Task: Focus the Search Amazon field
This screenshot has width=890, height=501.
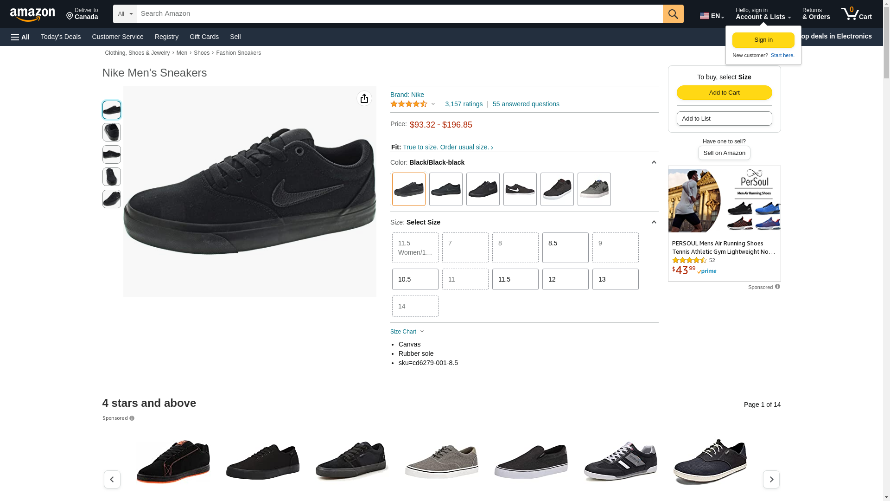Action: pyautogui.click(x=400, y=14)
